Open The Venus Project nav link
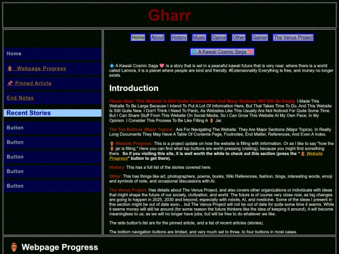339x254 pixels. click(x=293, y=38)
